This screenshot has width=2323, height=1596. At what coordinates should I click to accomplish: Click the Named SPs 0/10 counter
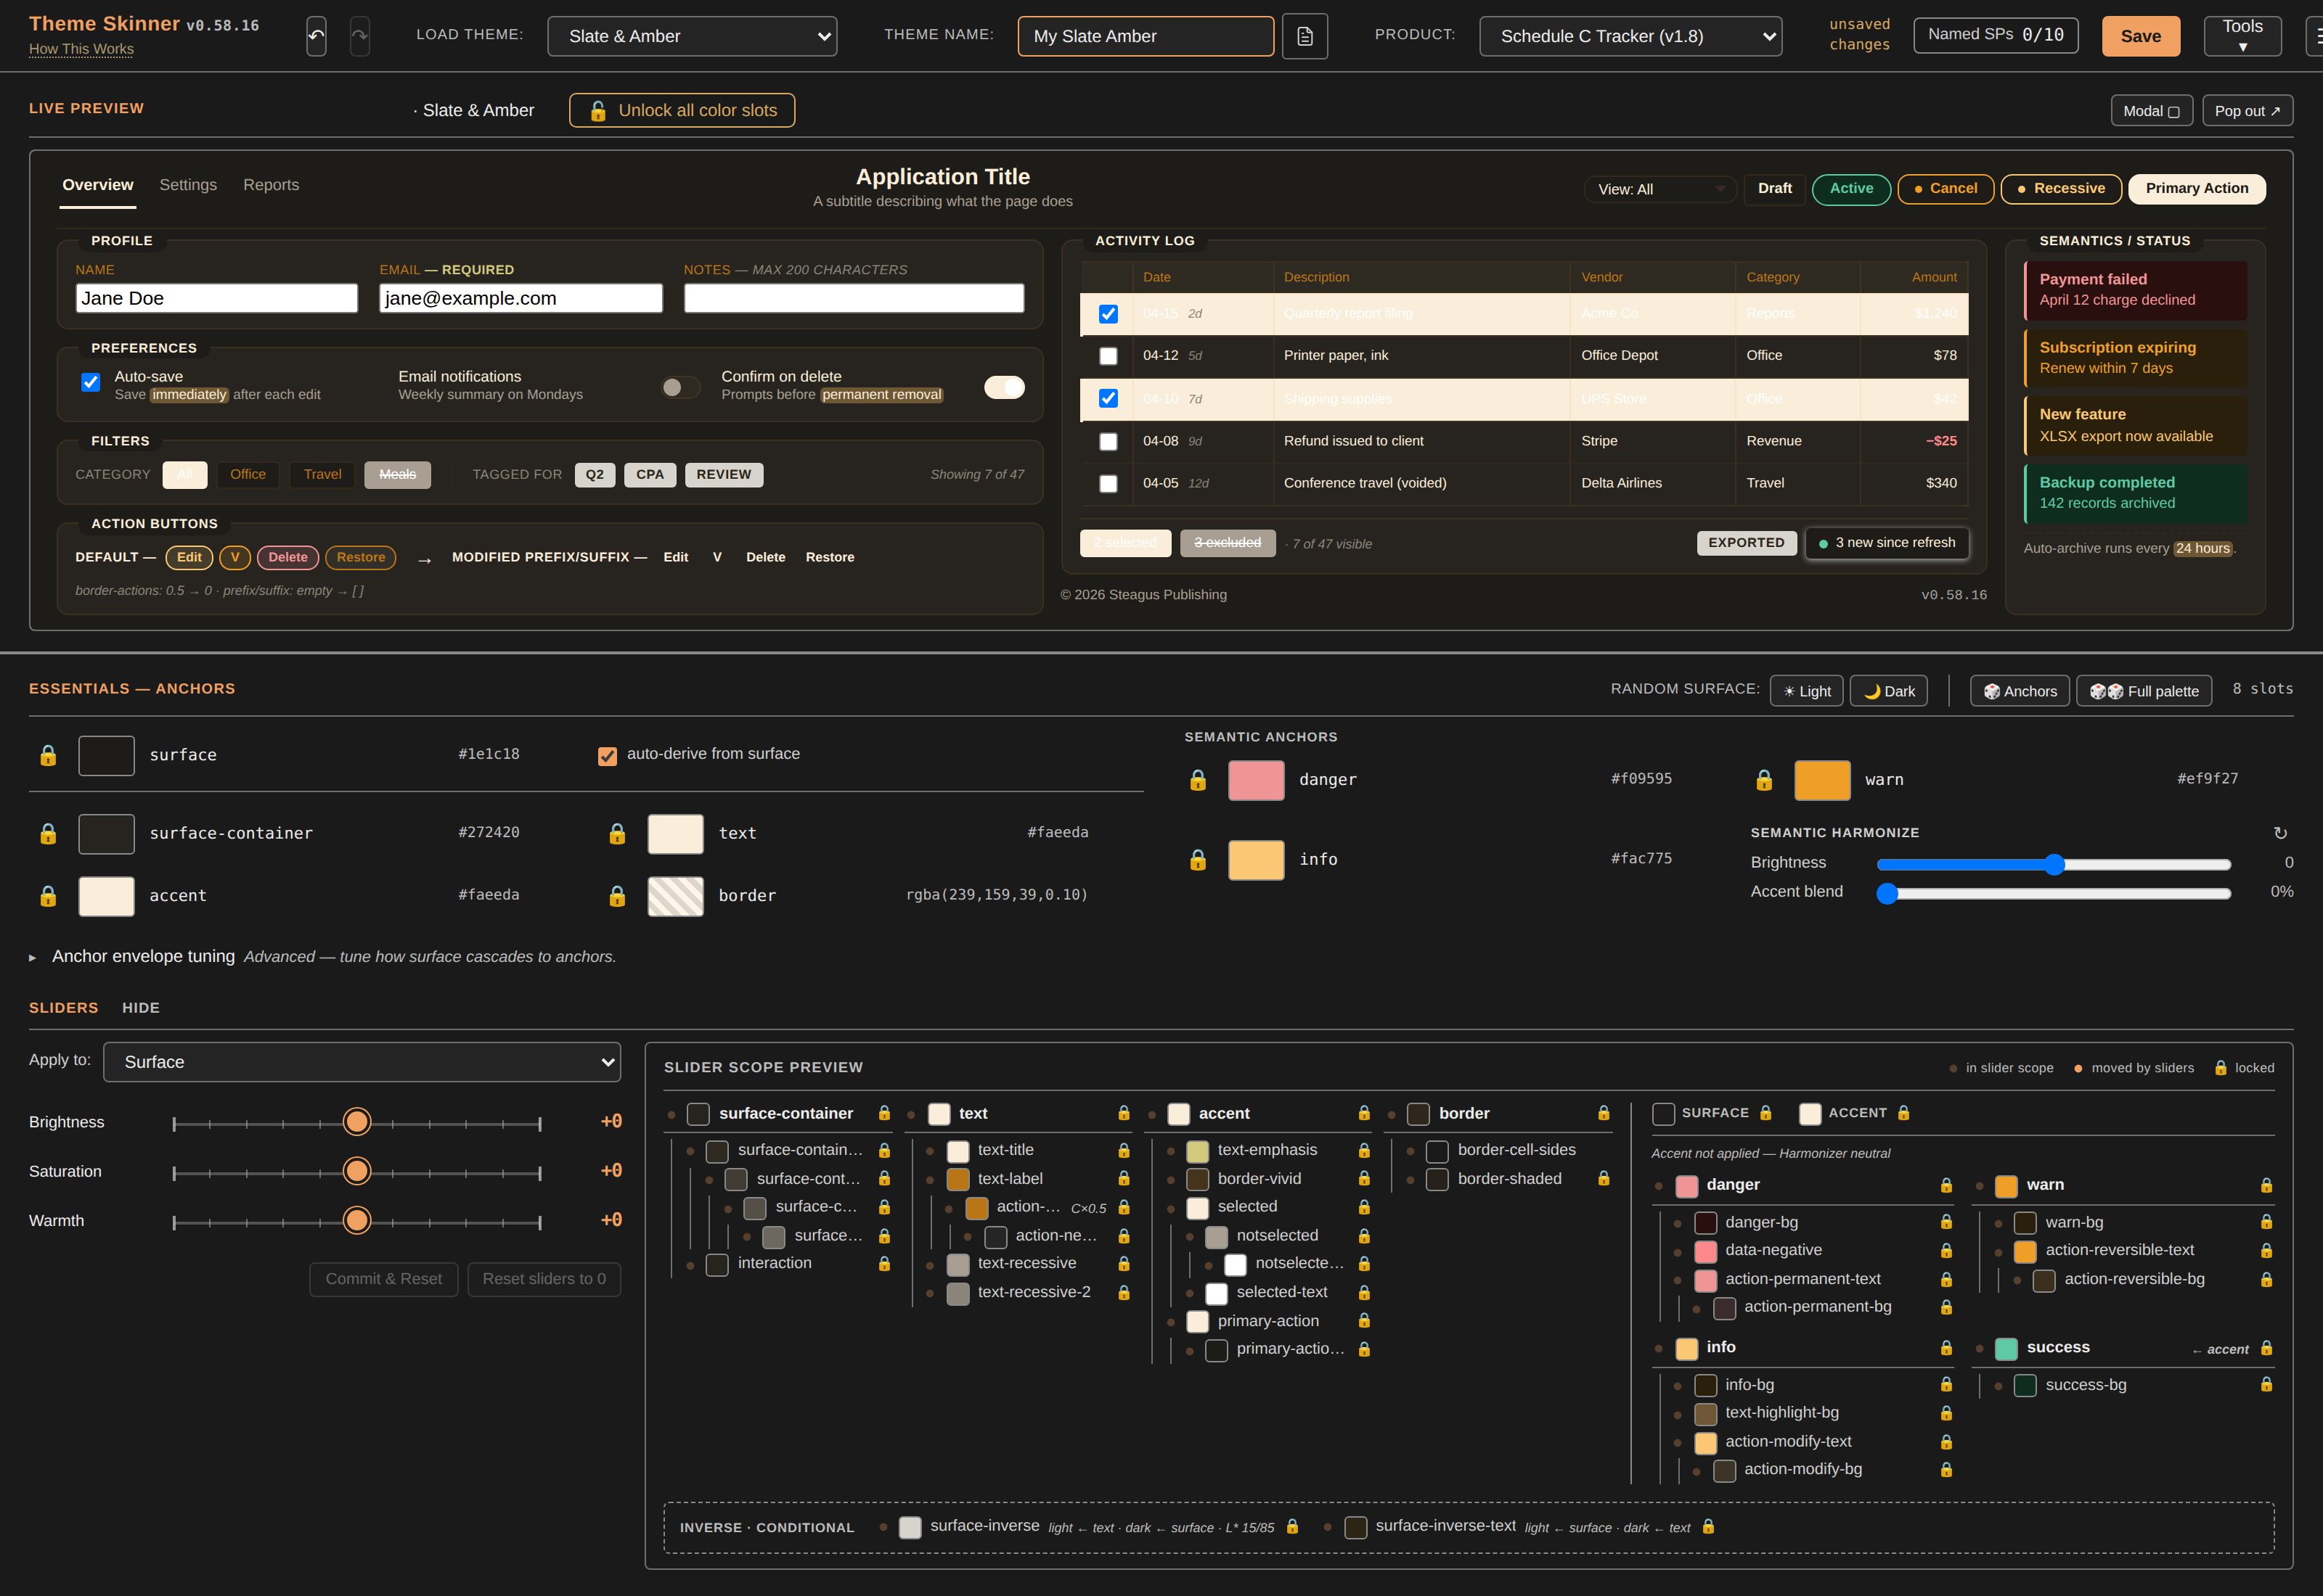(x=1995, y=35)
